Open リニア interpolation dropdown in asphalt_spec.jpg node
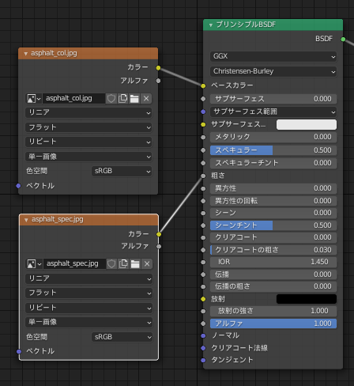This screenshot has height=386, width=354. 89,278
